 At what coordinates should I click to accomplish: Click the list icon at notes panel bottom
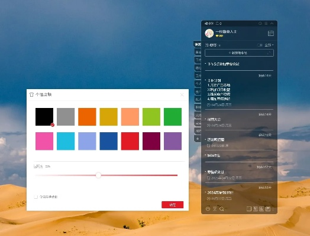(215, 209)
